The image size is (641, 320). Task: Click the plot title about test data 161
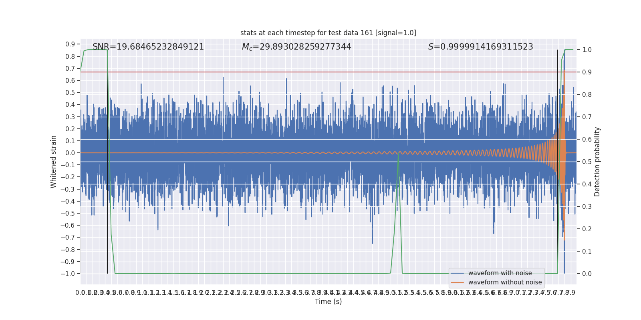pyautogui.click(x=328, y=33)
